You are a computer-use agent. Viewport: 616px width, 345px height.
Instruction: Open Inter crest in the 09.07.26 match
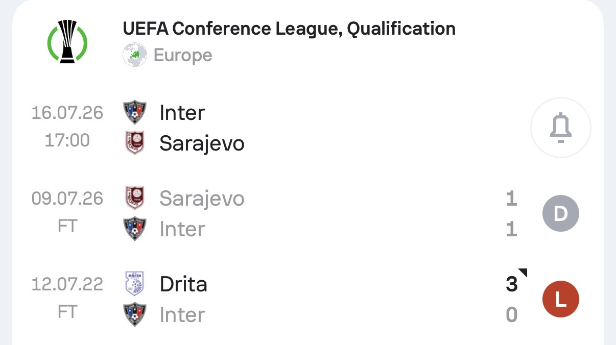click(x=135, y=229)
